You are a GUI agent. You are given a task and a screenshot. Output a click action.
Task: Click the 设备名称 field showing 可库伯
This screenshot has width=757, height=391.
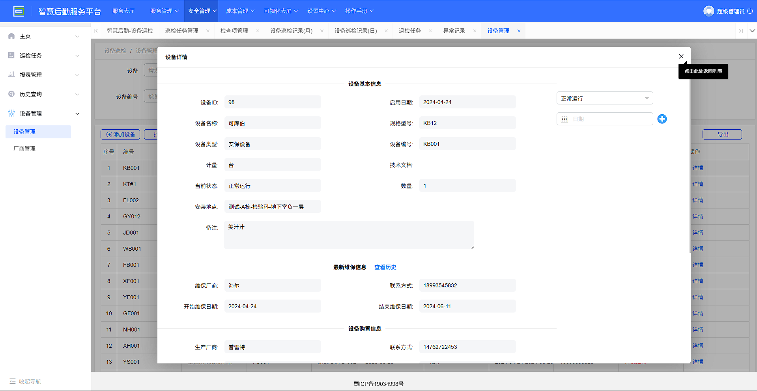click(273, 123)
